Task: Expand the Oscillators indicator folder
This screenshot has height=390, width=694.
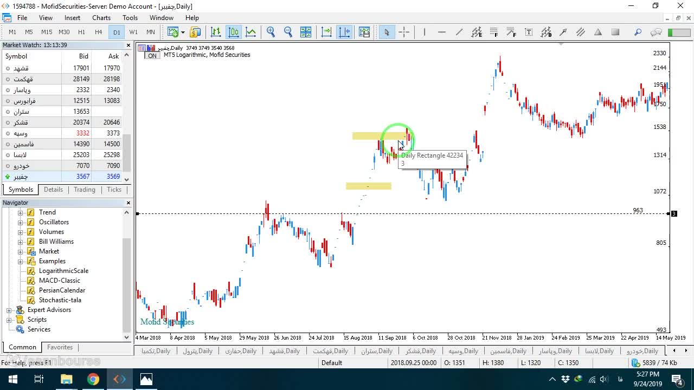Action: (x=21, y=222)
